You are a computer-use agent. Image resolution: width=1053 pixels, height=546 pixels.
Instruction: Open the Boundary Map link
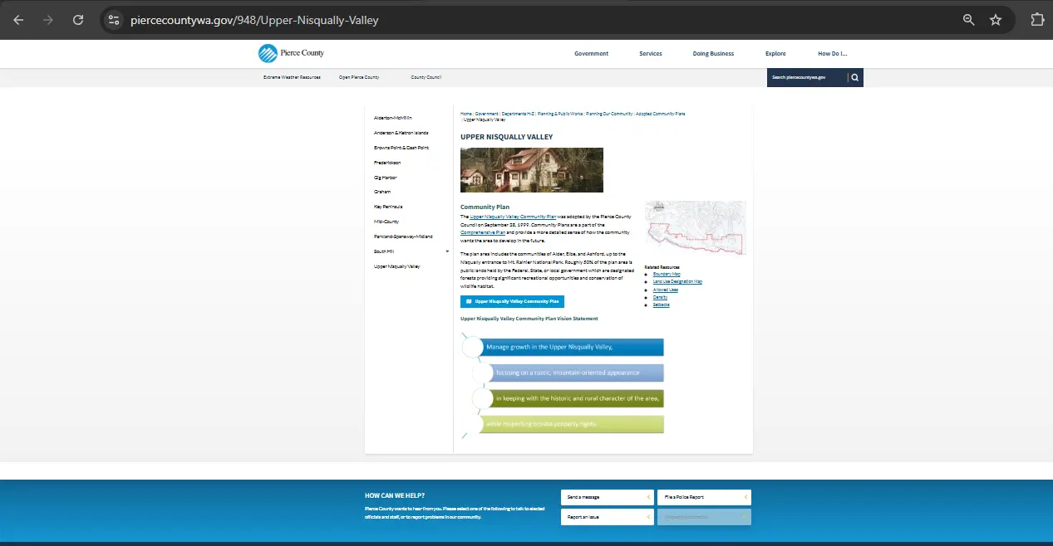click(667, 274)
